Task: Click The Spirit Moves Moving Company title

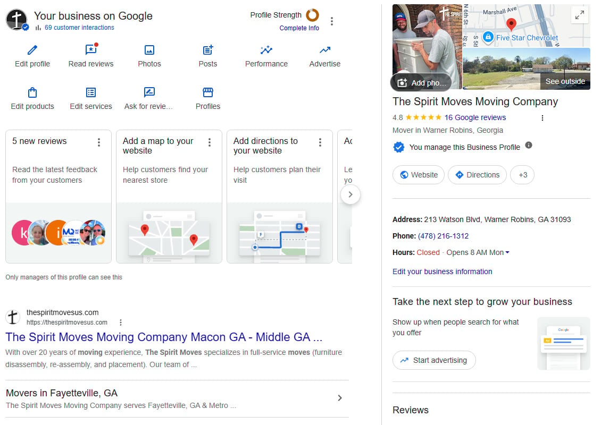Action: 475,101
